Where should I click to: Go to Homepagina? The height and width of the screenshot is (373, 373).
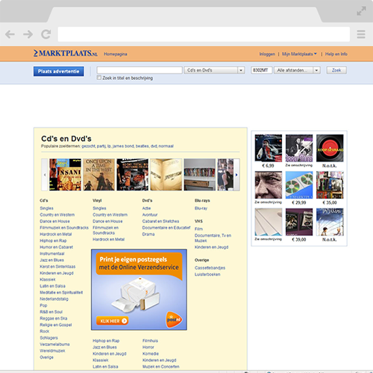pyautogui.click(x=115, y=54)
